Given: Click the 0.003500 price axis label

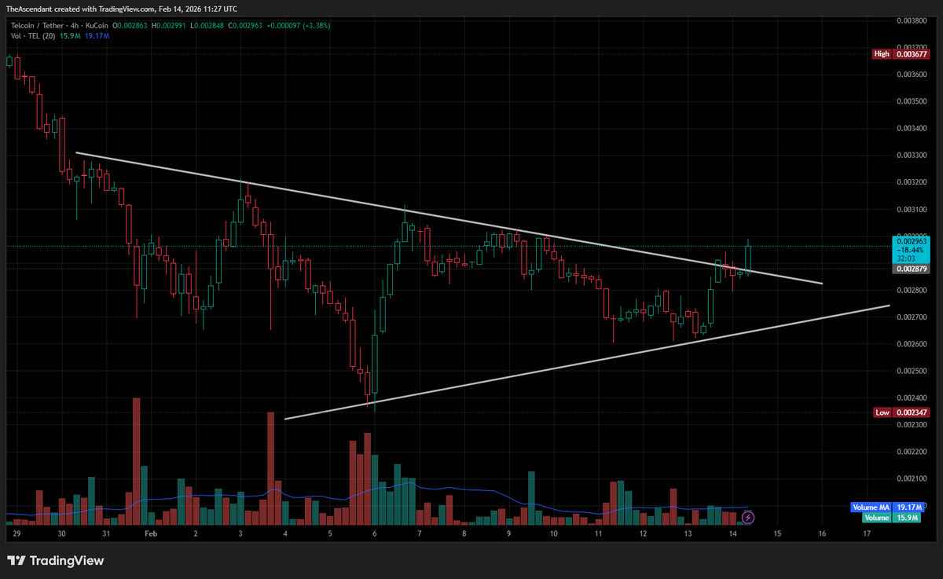Looking at the screenshot, I should pos(911,102).
